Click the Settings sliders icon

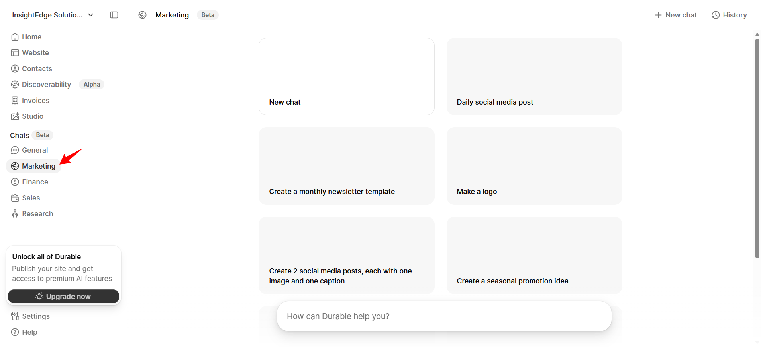(x=15, y=316)
